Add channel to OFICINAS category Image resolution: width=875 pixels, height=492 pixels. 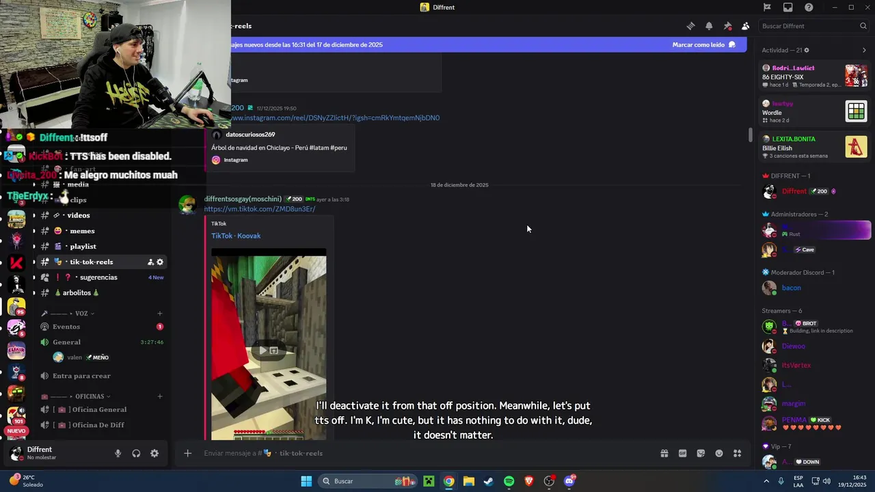[x=160, y=396]
